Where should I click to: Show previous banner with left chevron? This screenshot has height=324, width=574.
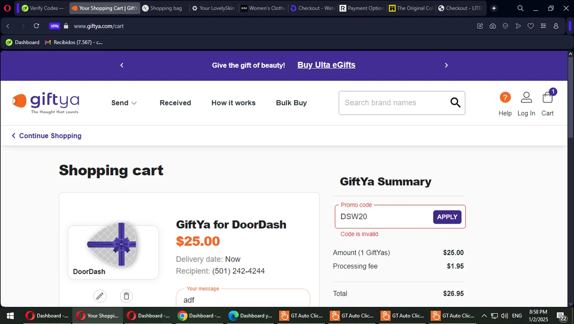tap(122, 65)
